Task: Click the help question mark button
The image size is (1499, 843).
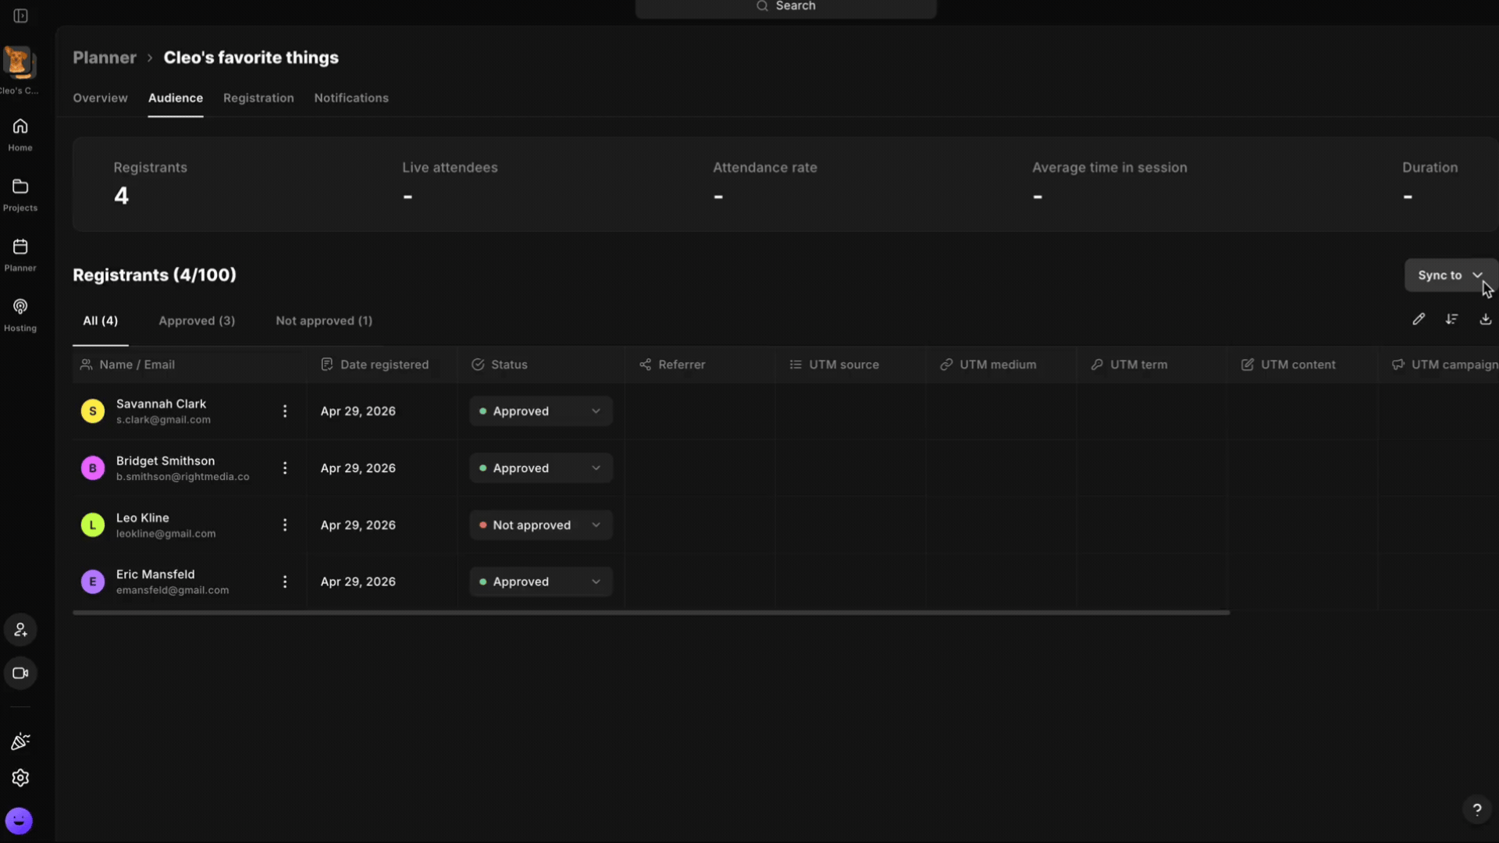Action: click(1476, 809)
